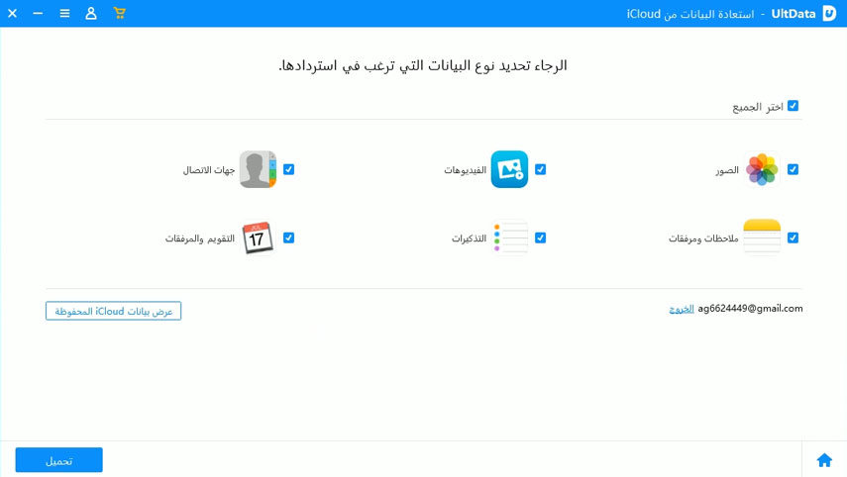This screenshot has width=847, height=477.
Task: Click the 'ملاحظات ومرفقات' label text
Action: (703, 238)
